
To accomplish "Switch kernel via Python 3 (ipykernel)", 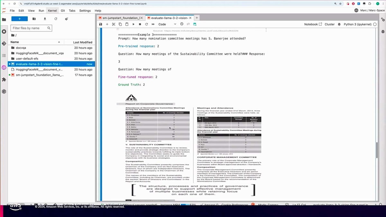I will point(357,24).
